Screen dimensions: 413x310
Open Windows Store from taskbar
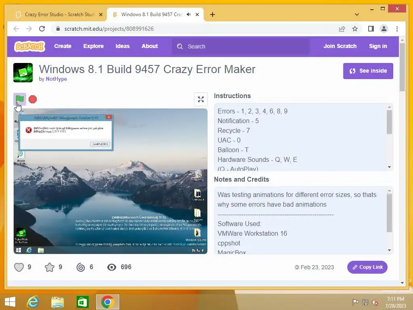(x=82, y=302)
